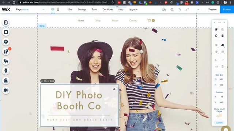Open the Add Apps icon with badge
Viewport: 234px width, 131px height.
coord(6,52)
